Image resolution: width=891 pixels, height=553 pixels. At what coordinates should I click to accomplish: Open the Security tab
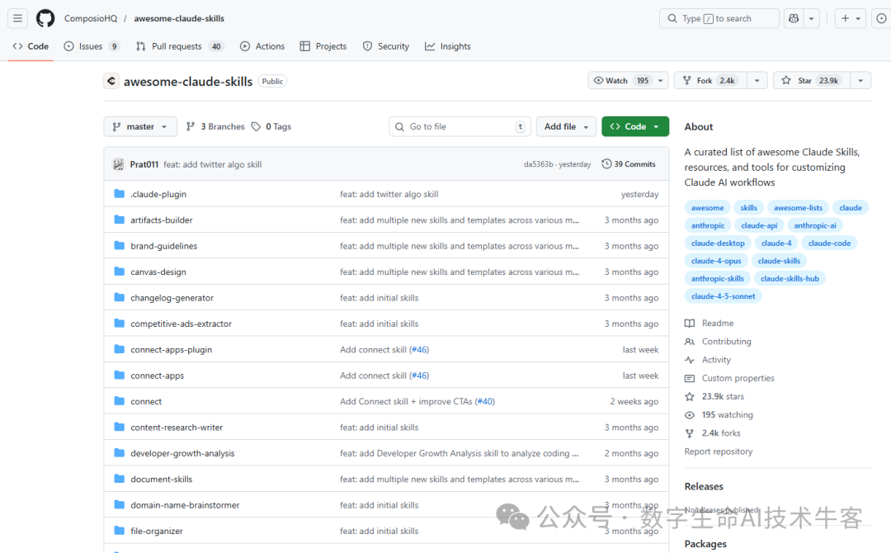[x=386, y=46]
